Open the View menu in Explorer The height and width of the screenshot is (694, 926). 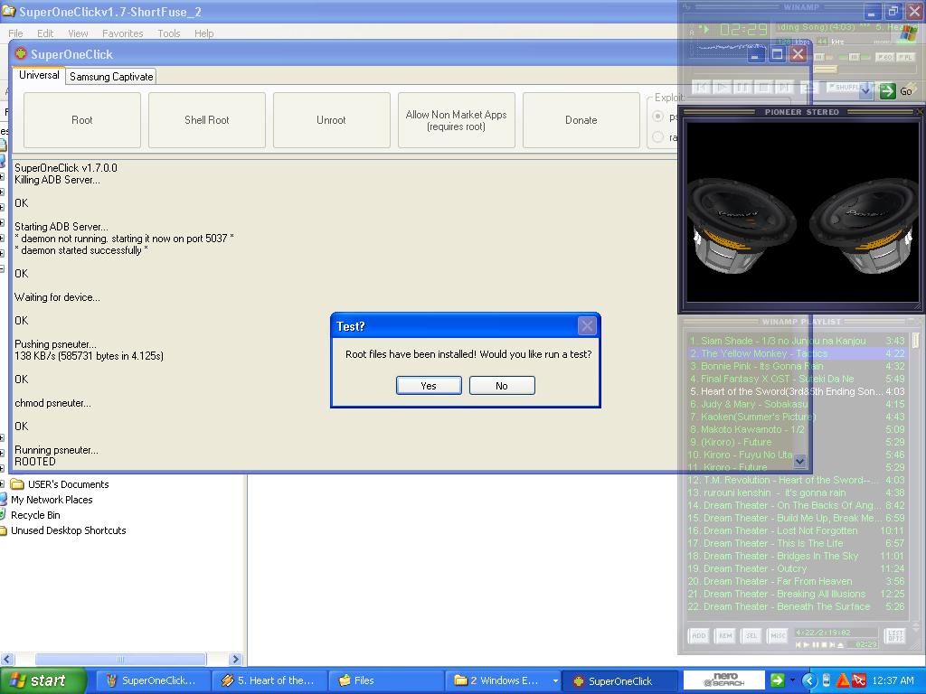(78, 33)
